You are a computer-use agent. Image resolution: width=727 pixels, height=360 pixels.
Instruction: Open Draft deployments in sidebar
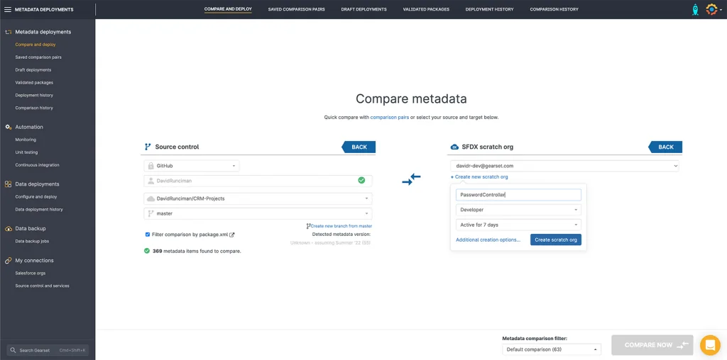tap(33, 70)
